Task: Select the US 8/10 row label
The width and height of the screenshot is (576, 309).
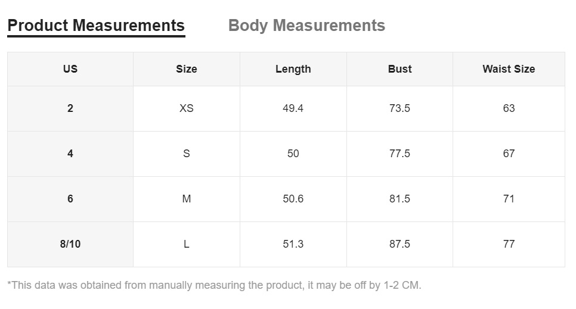Action: coord(70,244)
